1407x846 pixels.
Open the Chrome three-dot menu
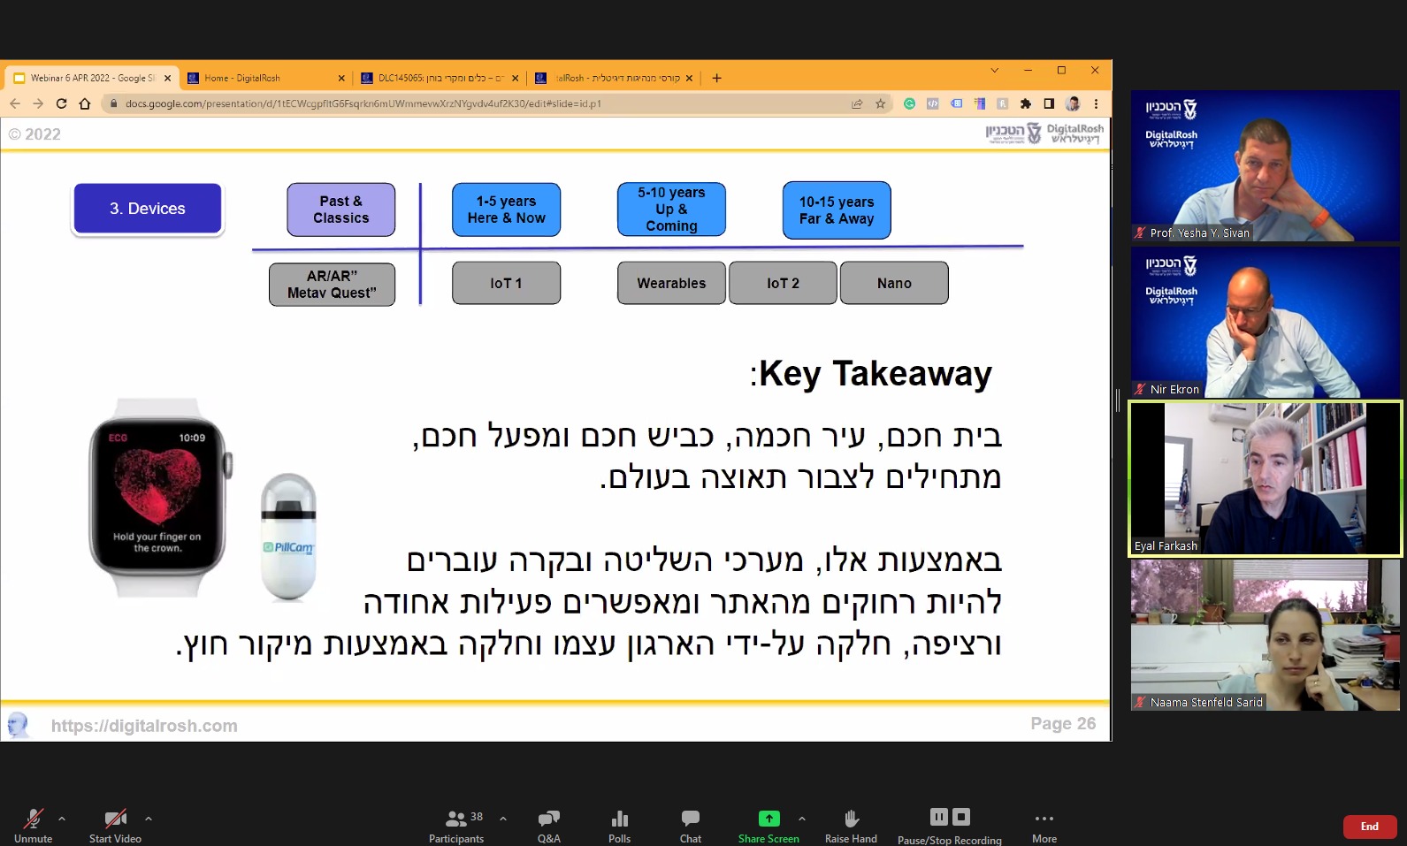click(1096, 103)
